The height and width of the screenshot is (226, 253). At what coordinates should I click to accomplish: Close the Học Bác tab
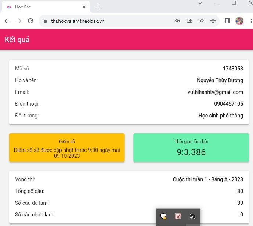click(x=84, y=7)
